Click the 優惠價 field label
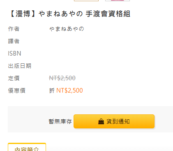 (16, 91)
